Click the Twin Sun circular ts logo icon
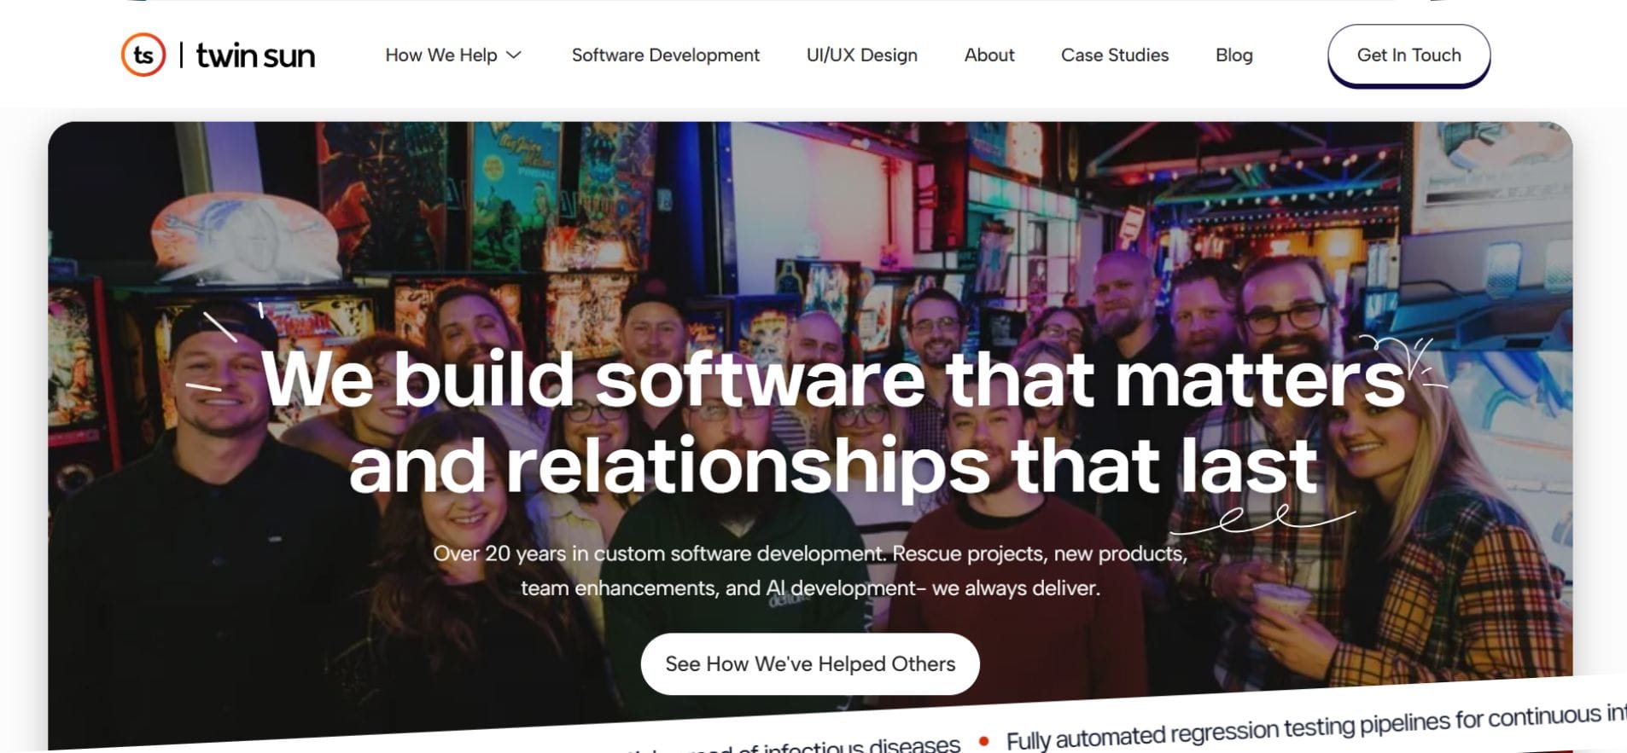The height and width of the screenshot is (753, 1627). 143,55
